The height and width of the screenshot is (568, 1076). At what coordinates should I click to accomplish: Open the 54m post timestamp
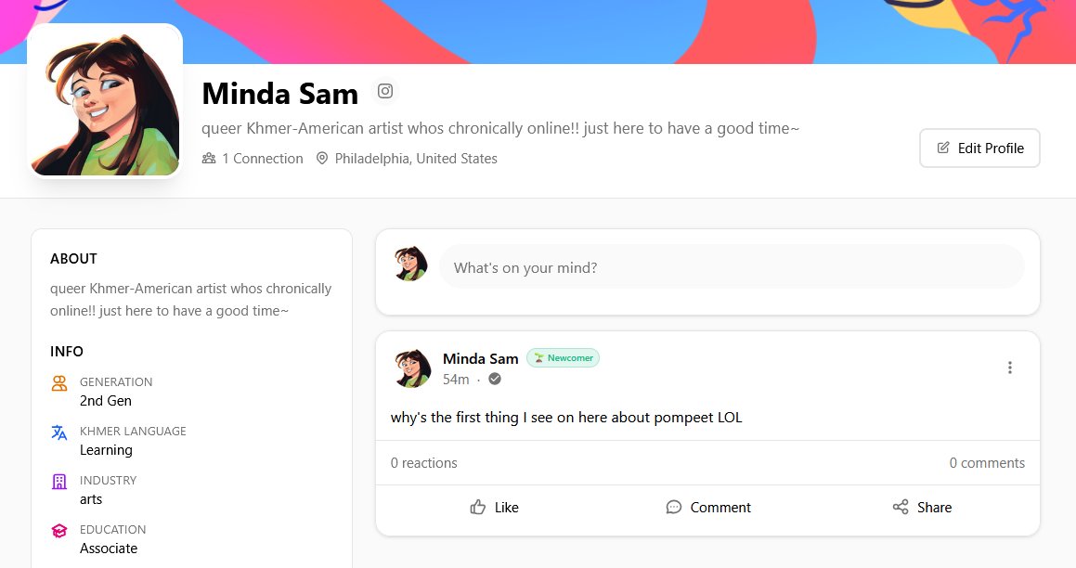click(456, 379)
